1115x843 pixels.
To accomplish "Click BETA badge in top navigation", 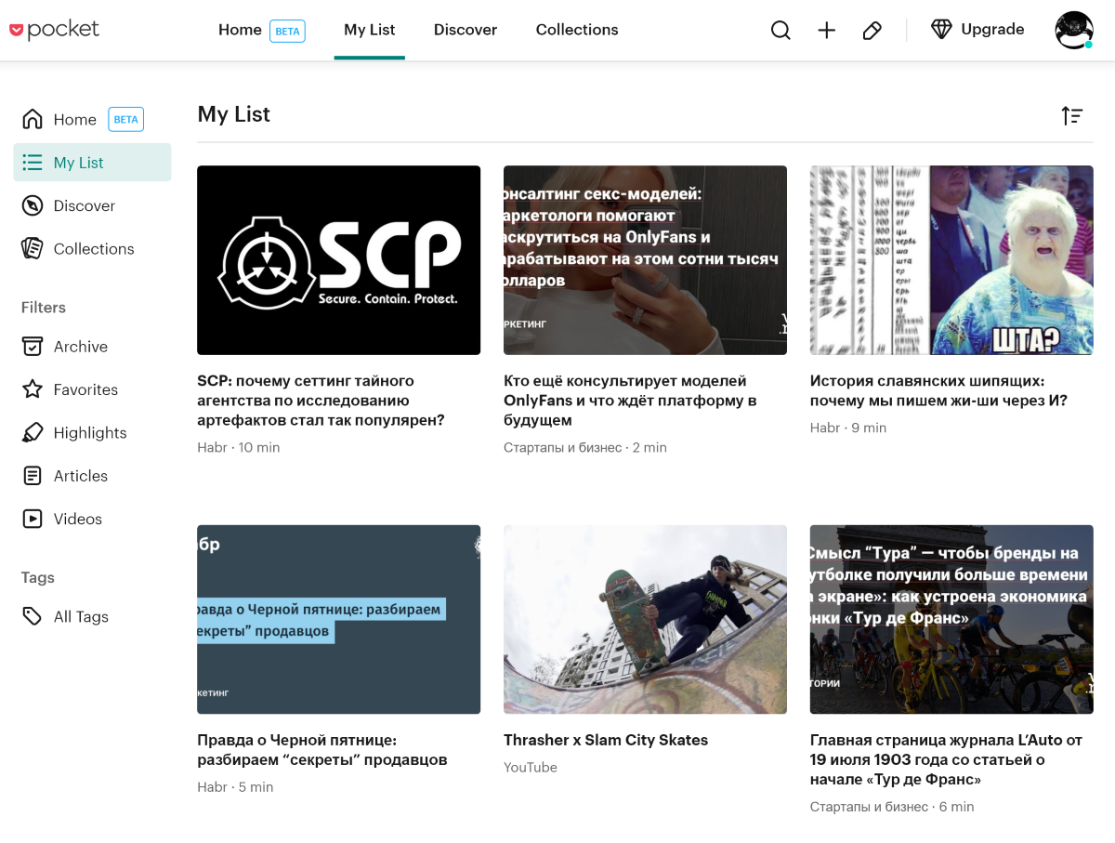I will point(287,31).
